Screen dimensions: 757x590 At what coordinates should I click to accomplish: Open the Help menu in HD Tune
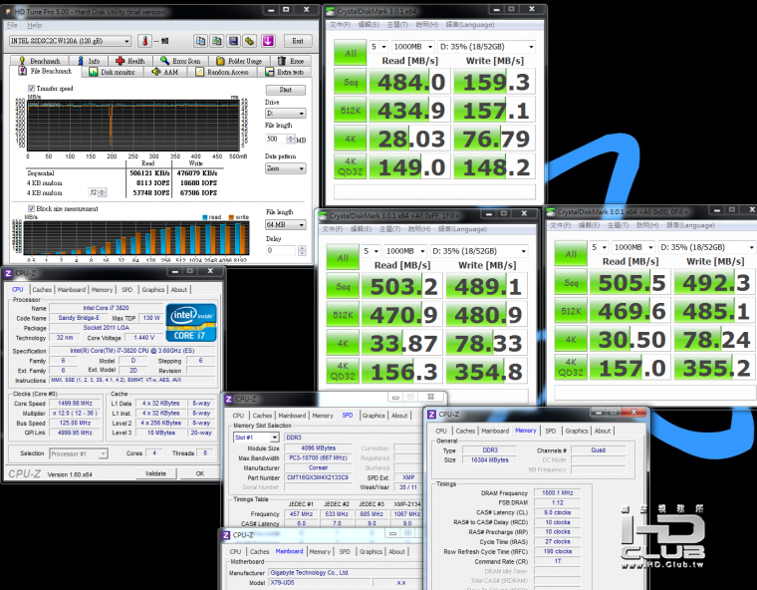click(x=34, y=25)
